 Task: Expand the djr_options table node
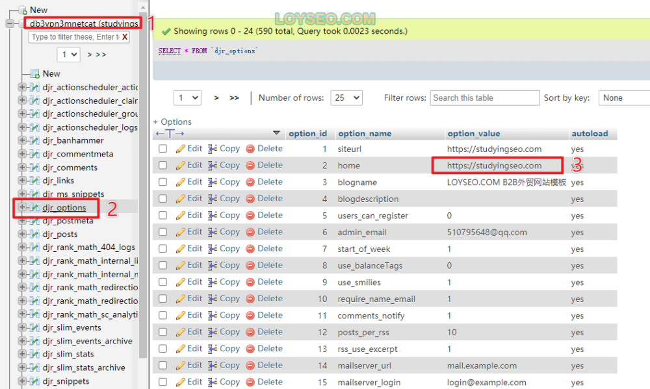[21, 207]
